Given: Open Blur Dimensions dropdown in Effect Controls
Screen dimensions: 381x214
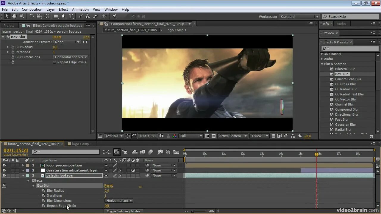Looking at the screenshot, I should [71, 57].
